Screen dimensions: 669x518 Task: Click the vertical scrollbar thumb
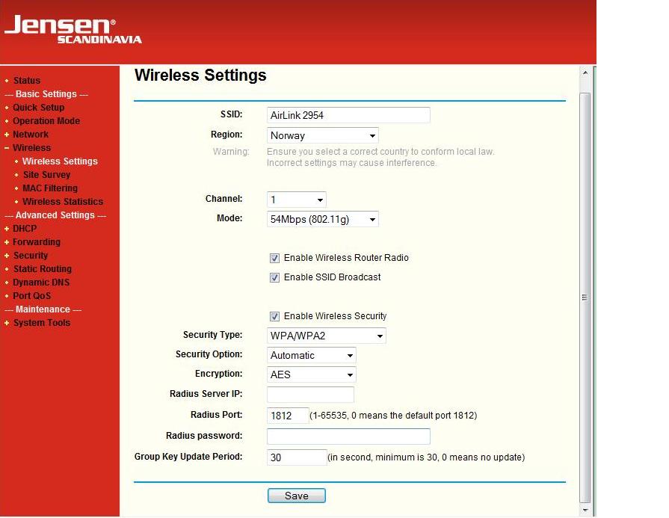(x=585, y=297)
